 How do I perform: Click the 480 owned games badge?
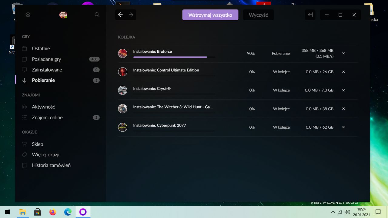[x=95, y=59]
